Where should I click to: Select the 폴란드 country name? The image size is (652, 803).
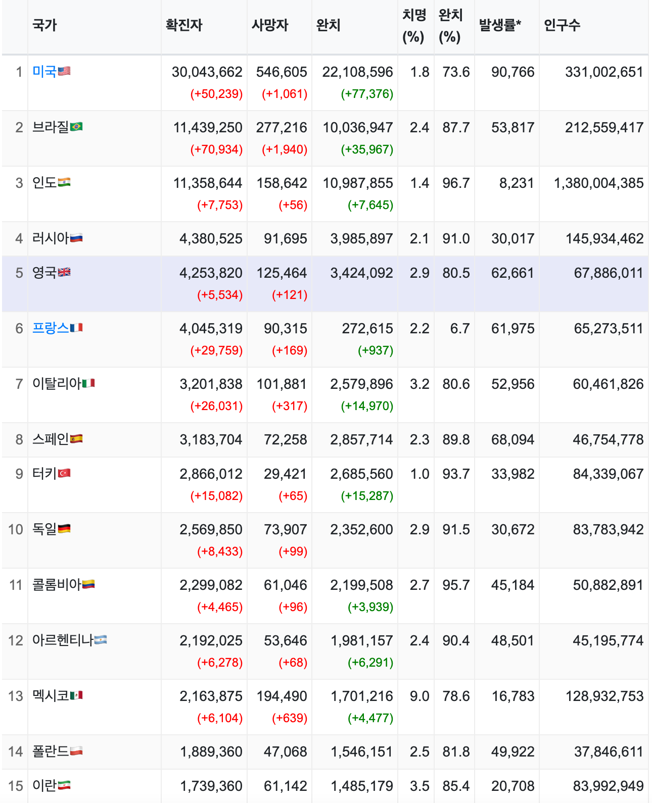[x=51, y=751]
